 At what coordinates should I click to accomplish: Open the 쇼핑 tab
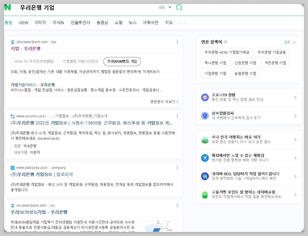pyautogui.click(x=118, y=23)
